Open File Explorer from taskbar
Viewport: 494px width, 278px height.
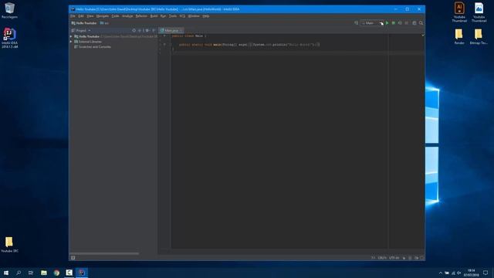(44, 273)
